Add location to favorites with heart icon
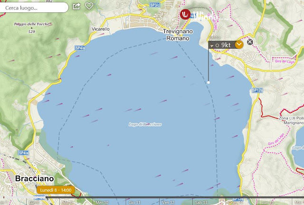 pos(89,6)
